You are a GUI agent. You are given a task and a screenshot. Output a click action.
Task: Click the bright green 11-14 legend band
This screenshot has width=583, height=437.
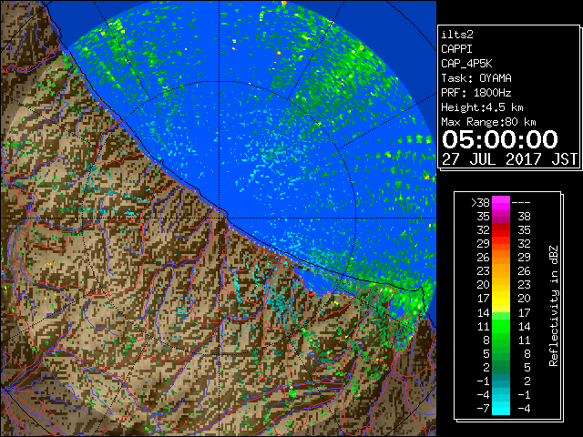(x=501, y=326)
